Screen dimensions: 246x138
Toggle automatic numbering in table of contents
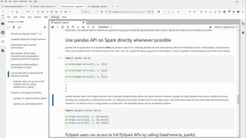19,27
